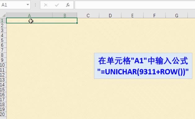Select row 17 header

3,99
